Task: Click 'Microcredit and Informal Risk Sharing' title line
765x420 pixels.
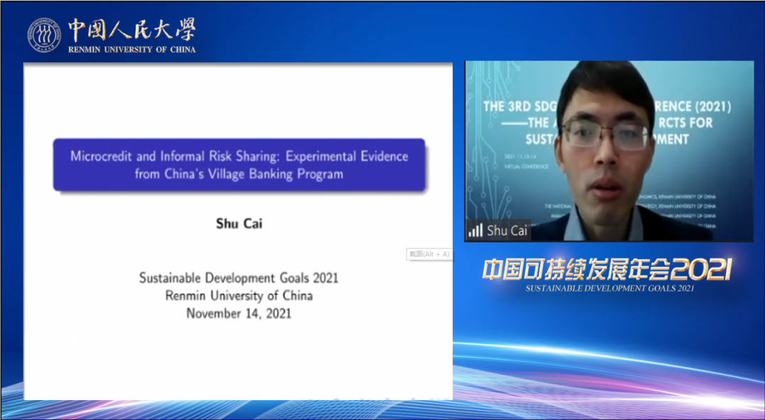Action: pyautogui.click(x=239, y=156)
